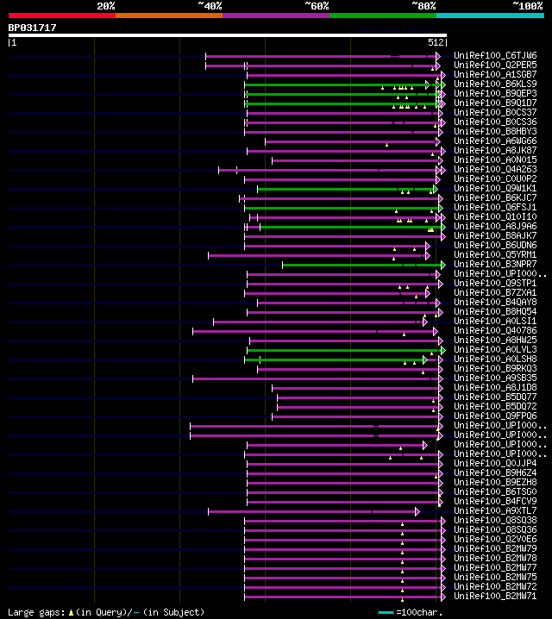
Task: Click the purple ~60% identity legend segment
Action: point(276,16)
